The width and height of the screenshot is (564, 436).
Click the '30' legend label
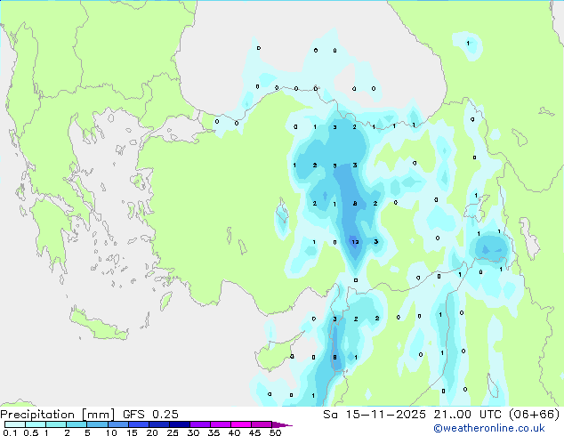tap(193, 432)
